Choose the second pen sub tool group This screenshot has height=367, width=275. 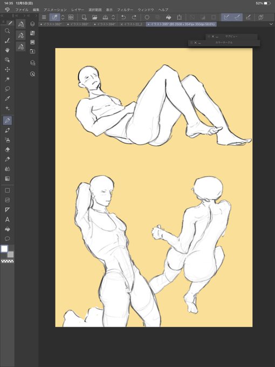pos(20,35)
